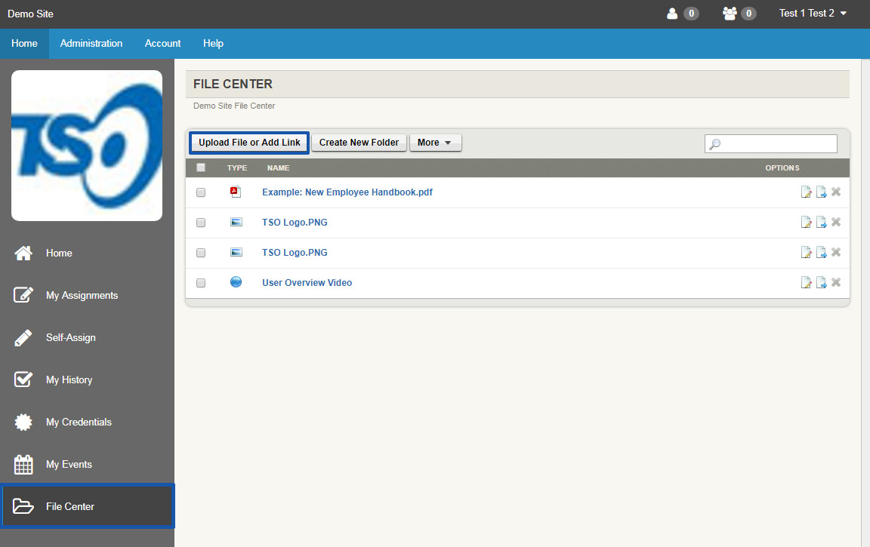Click the Upload File or Add Link button
The height and width of the screenshot is (547, 870).
[248, 142]
